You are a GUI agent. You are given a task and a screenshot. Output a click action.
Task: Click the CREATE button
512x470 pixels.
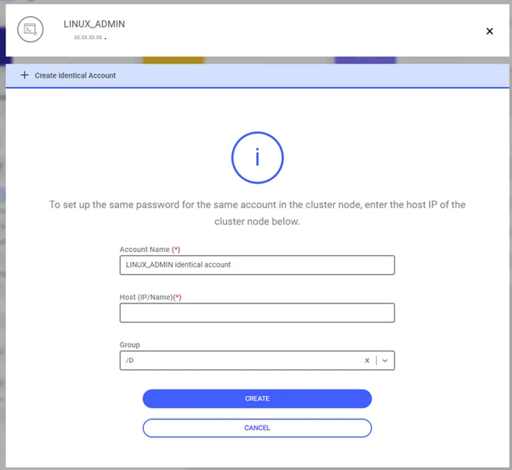(257, 399)
